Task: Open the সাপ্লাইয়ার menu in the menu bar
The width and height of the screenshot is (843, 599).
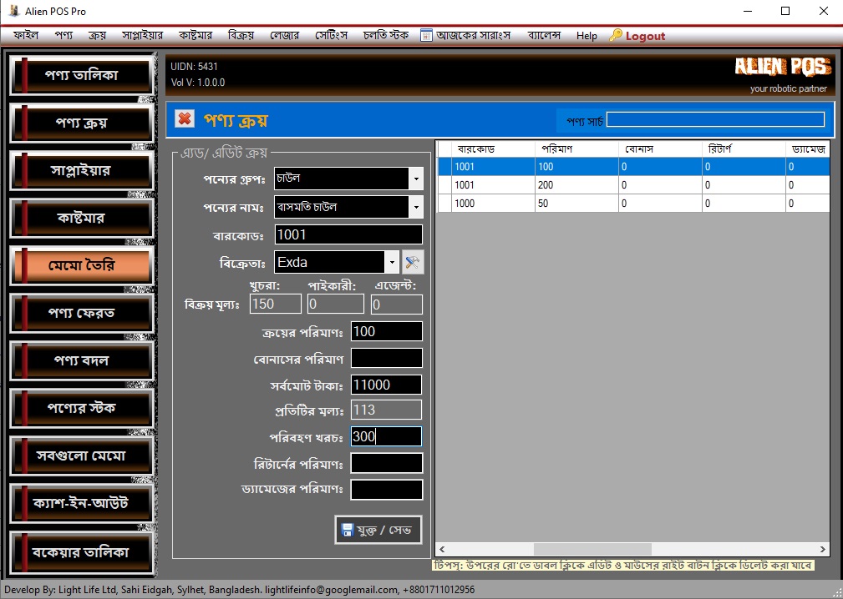Action: [x=140, y=36]
